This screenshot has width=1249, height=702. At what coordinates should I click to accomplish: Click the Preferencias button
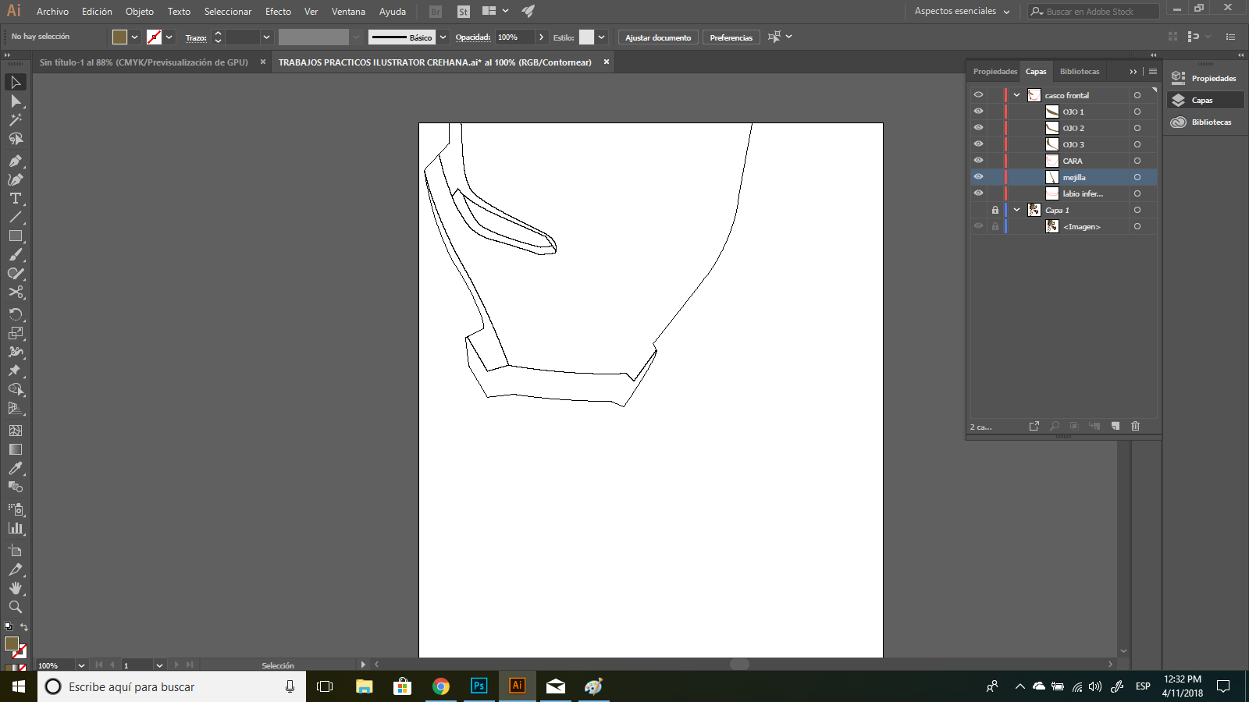pyautogui.click(x=731, y=37)
